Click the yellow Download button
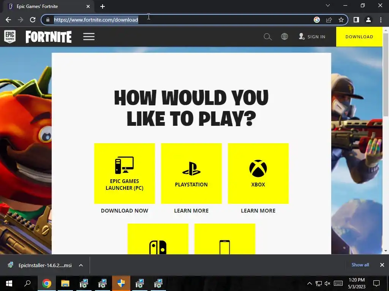Screen dimensions: 389x291 359,37
